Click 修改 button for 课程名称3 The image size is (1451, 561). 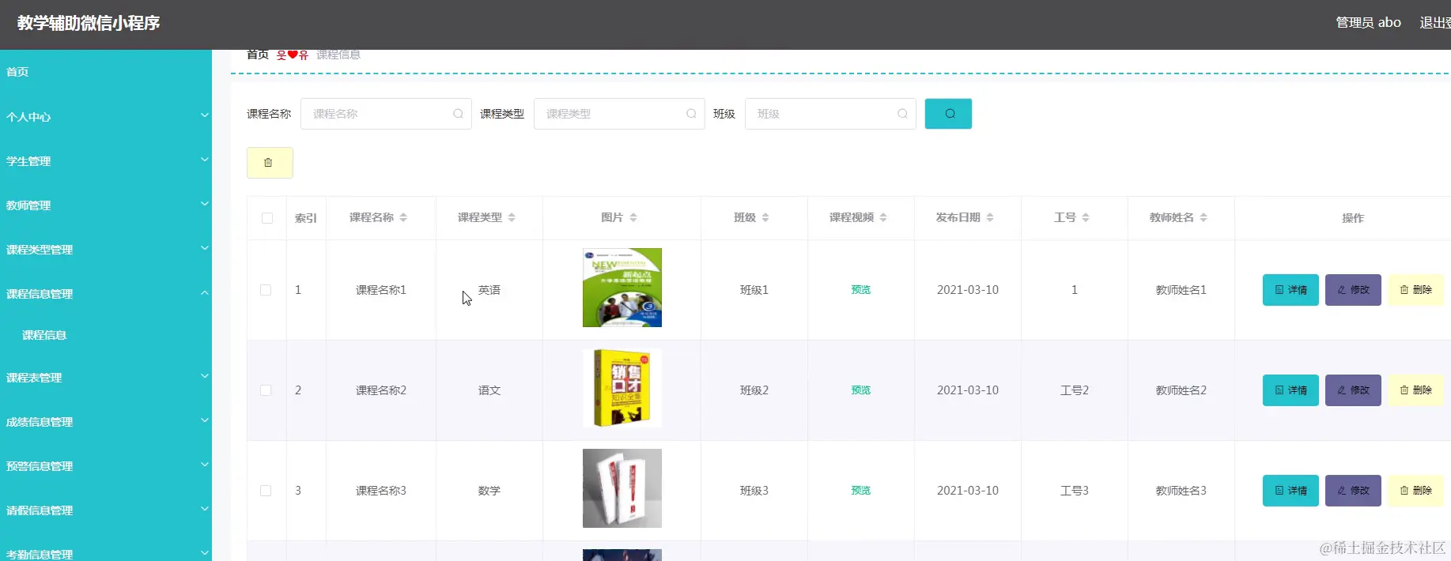click(1353, 491)
